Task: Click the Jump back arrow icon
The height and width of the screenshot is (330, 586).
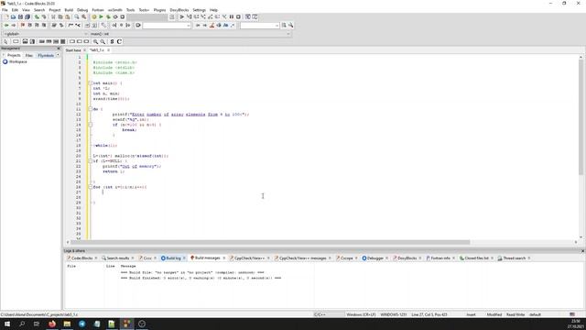Action: pyautogui.click(x=6, y=25)
